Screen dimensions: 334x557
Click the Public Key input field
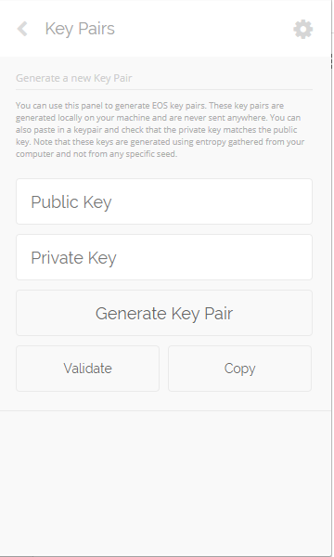[164, 201]
